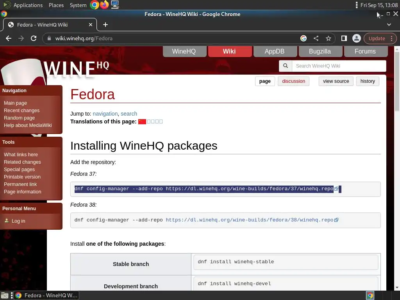Click view source tab
This screenshot has height=300, width=400.
[x=336, y=81]
